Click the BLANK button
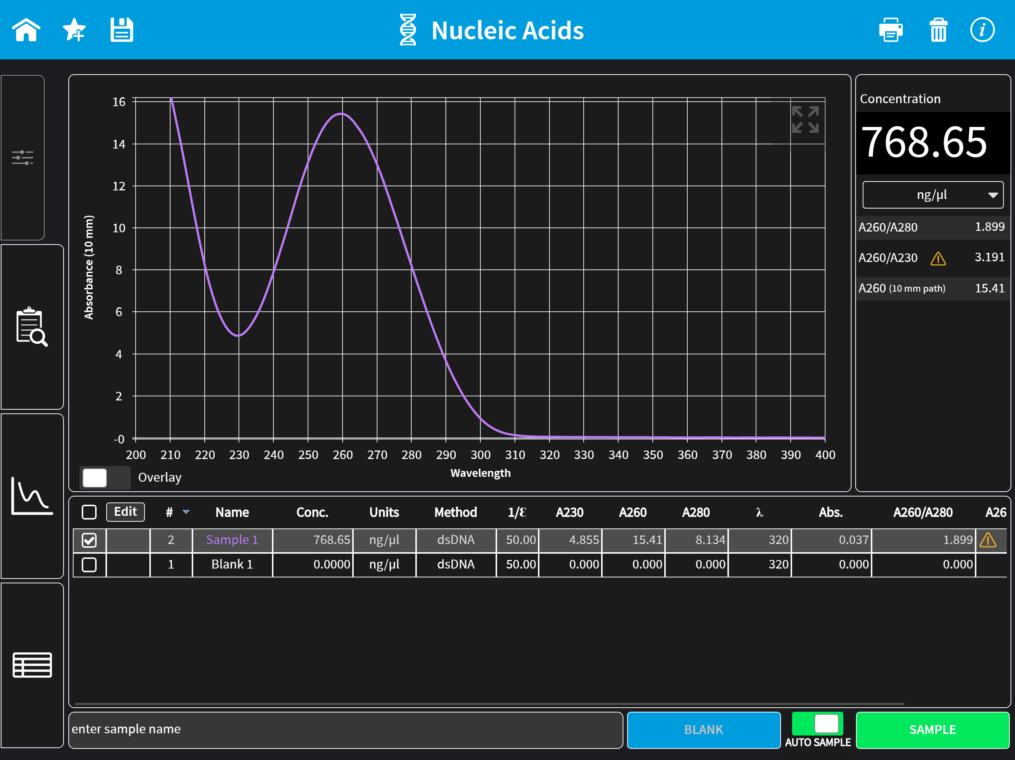Image resolution: width=1015 pixels, height=760 pixels. 703,730
